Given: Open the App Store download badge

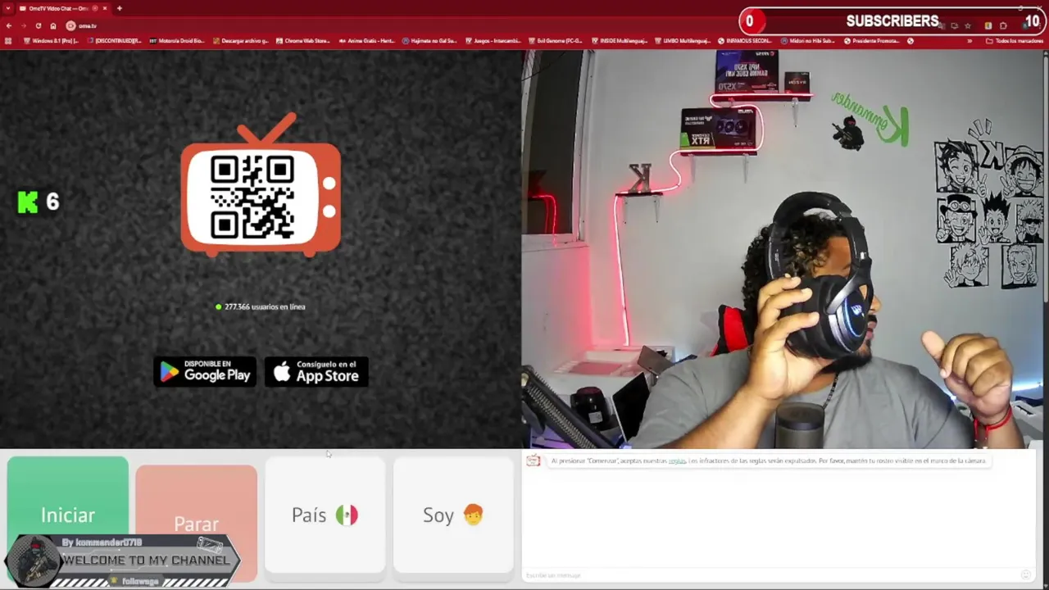Looking at the screenshot, I should click(x=316, y=372).
